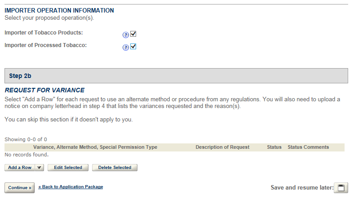Expand the Add a Row dropdown arrow

(39, 168)
